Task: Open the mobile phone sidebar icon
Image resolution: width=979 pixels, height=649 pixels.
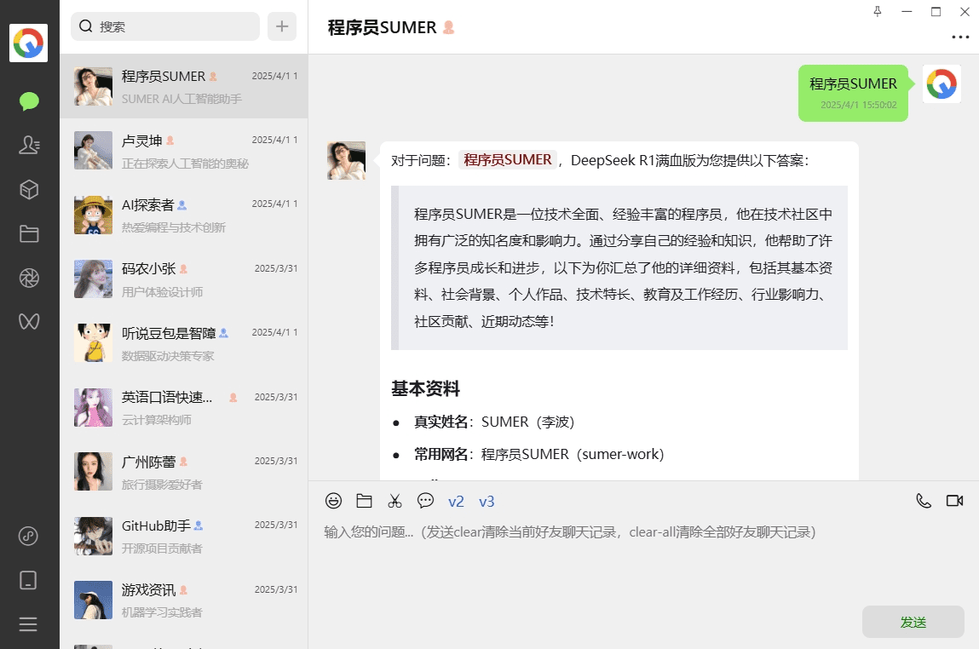Action: point(29,580)
